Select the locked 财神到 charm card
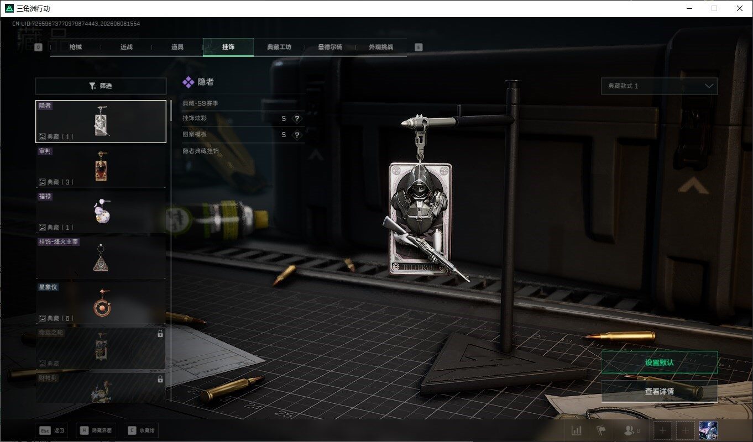 pyautogui.click(x=101, y=388)
